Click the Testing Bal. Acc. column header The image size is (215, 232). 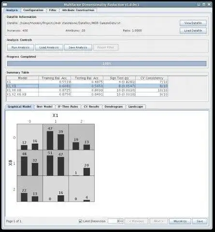point(87,78)
